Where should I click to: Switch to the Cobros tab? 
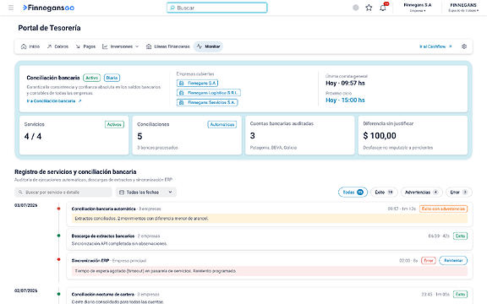[x=57, y=46]
